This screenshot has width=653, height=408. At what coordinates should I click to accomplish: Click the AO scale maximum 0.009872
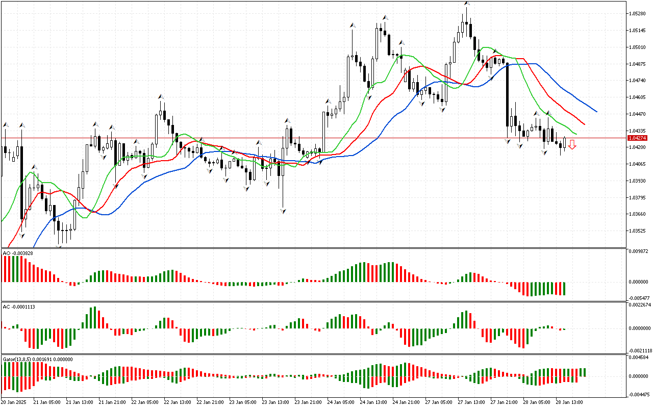[x=639, y=251]
